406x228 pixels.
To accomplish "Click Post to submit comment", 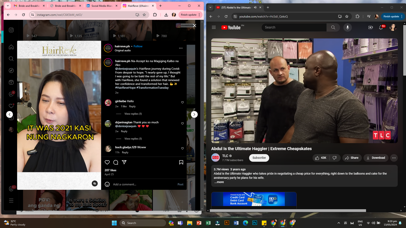I will [x=180, y=184].
